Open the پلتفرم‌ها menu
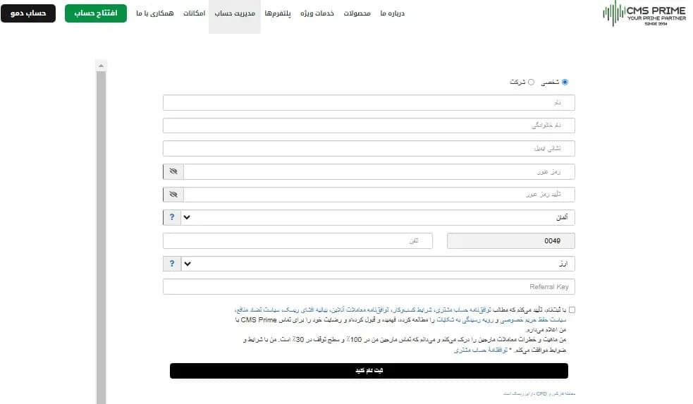This screenshot has width=693, height=404. tap(278, 13)
